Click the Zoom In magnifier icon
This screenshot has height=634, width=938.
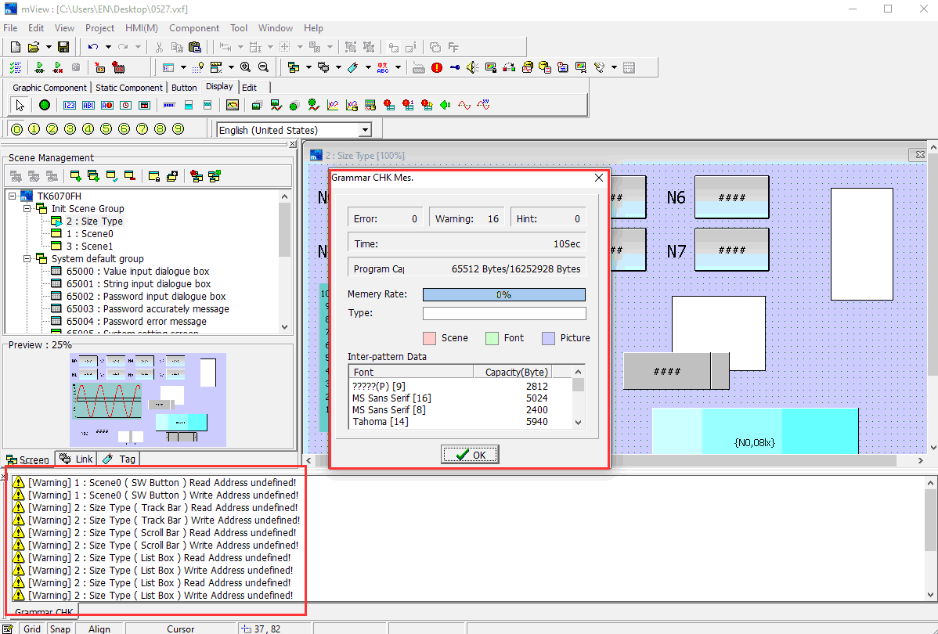pos(246,67)
